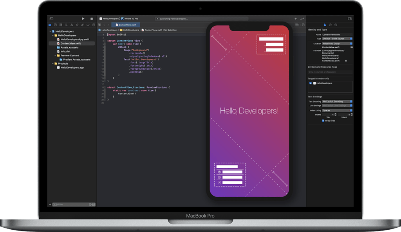Image resolution: width=401 pixels, height=232 pixels.
Task: Show the History inspector clock icon
Action: pyautogui.click(x=330, y=25)
